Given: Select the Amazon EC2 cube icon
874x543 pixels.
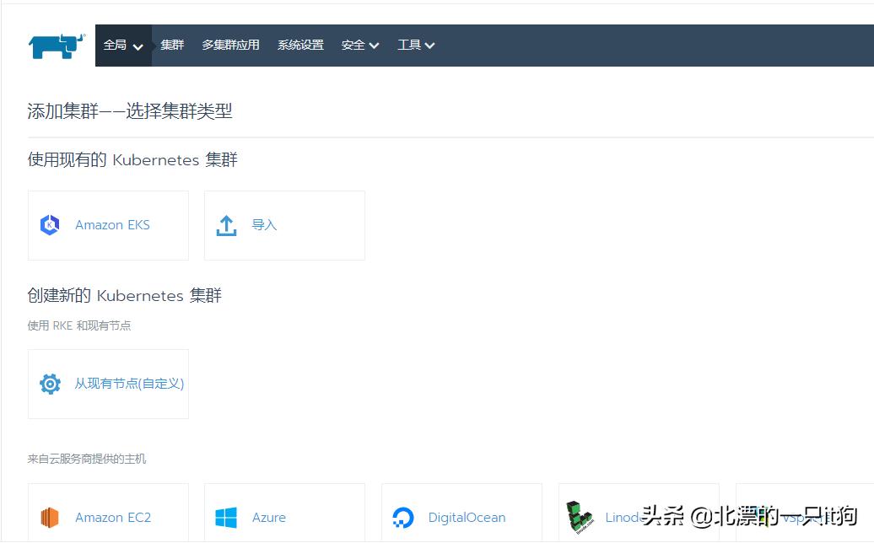Looking at the screenshot, I should (x=48, y=517).
